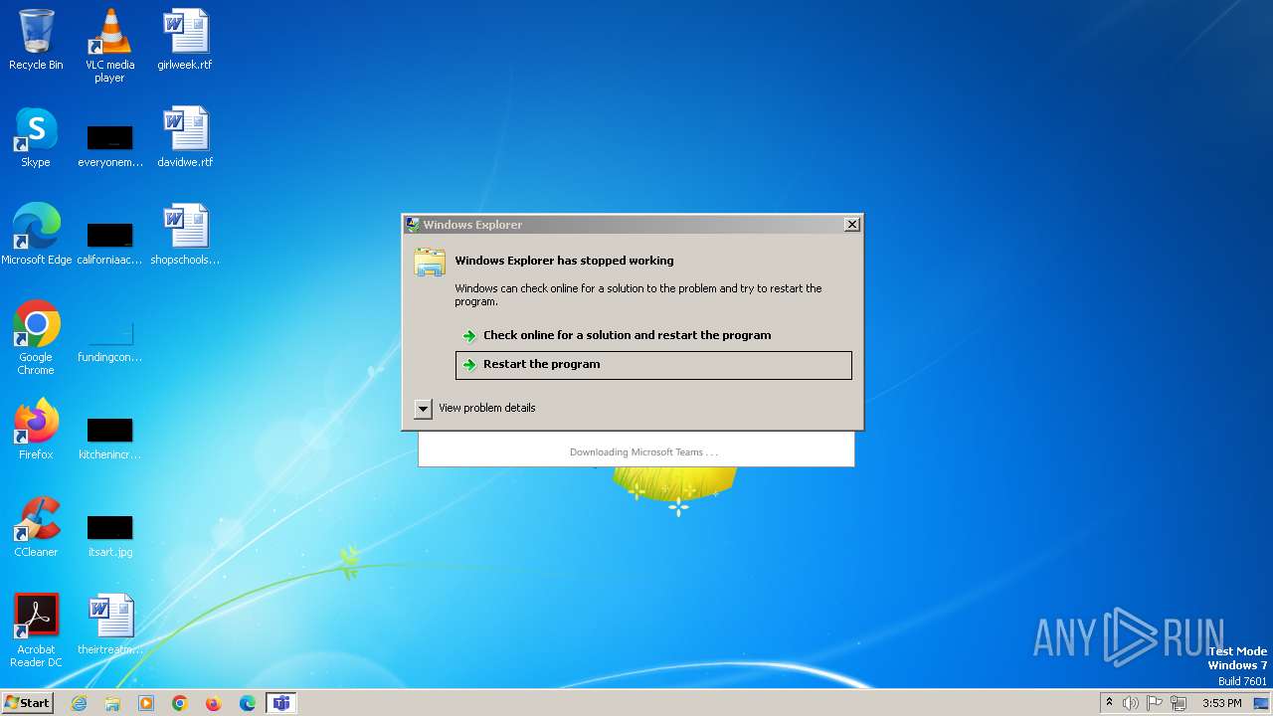Open the file explorer taskbar icon
This screenshot has width=1273, height=716.
click(112, 703)
